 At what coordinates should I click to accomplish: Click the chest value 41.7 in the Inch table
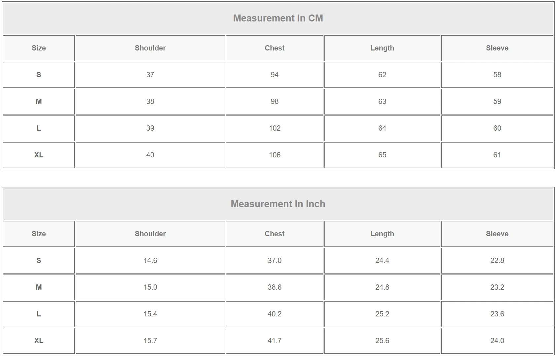click(x=274, y=341)
